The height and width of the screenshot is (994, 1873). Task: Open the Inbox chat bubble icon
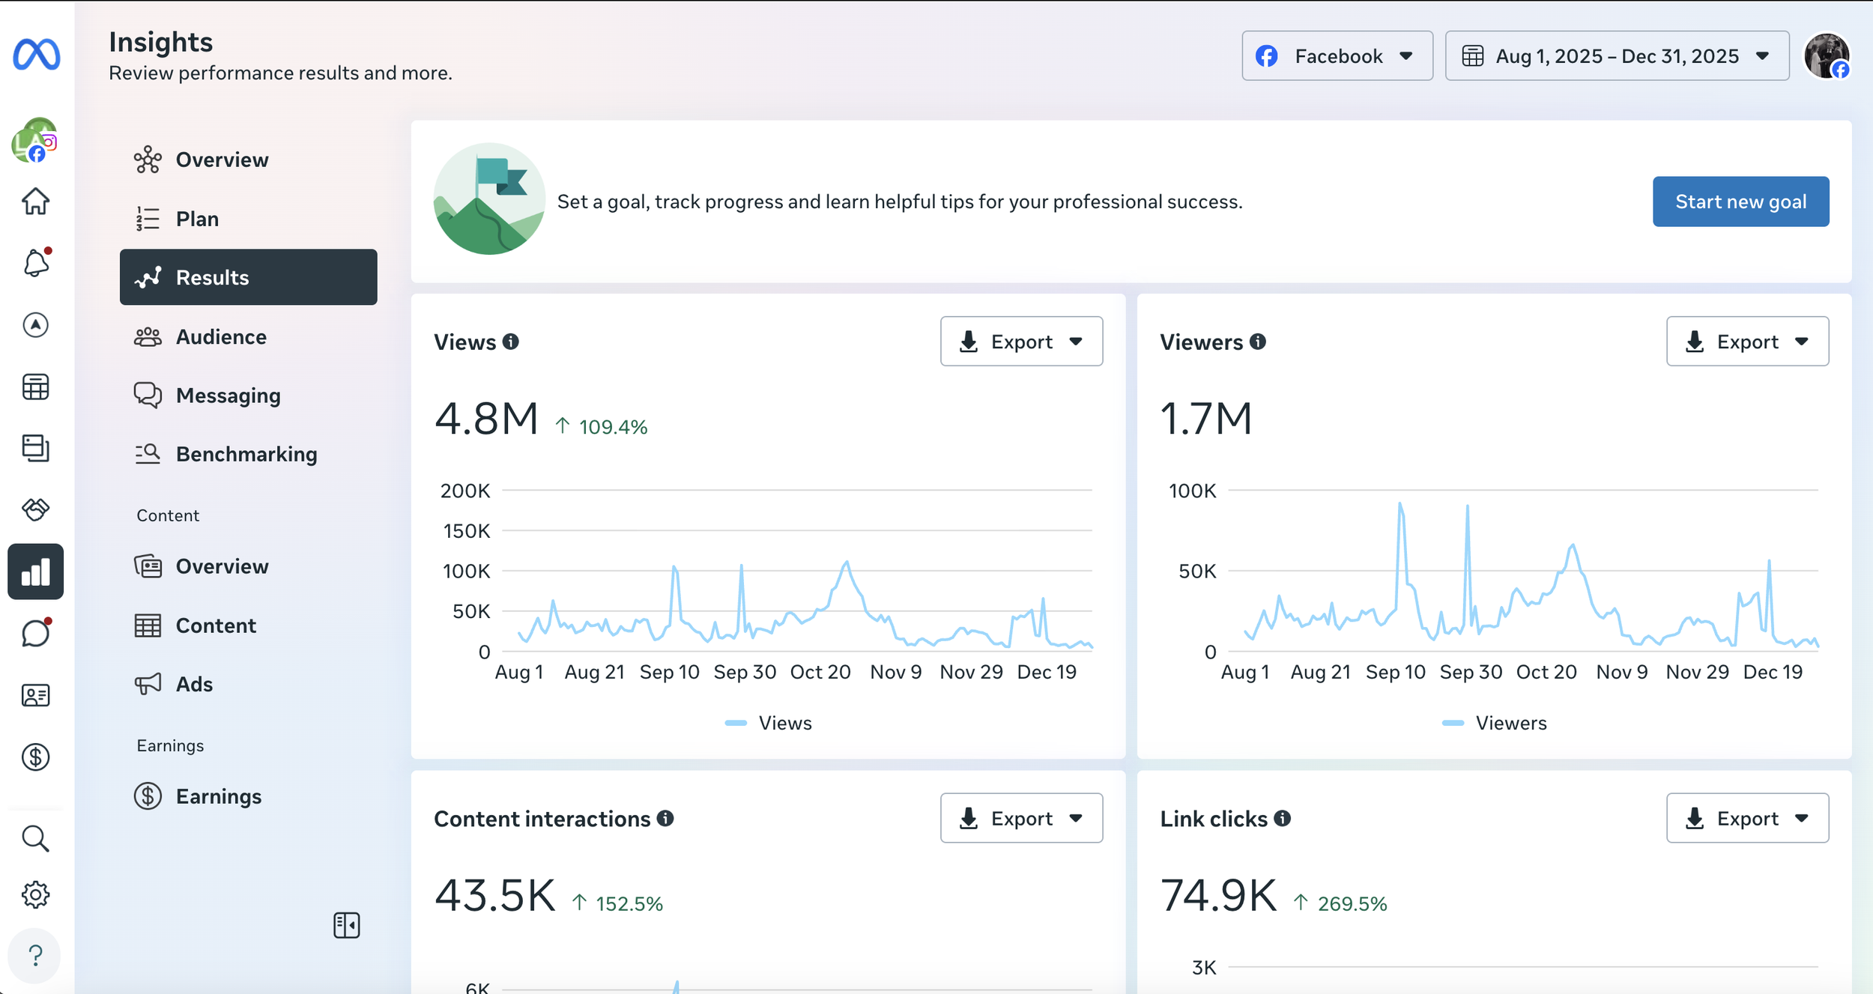(x=35, y=634)
